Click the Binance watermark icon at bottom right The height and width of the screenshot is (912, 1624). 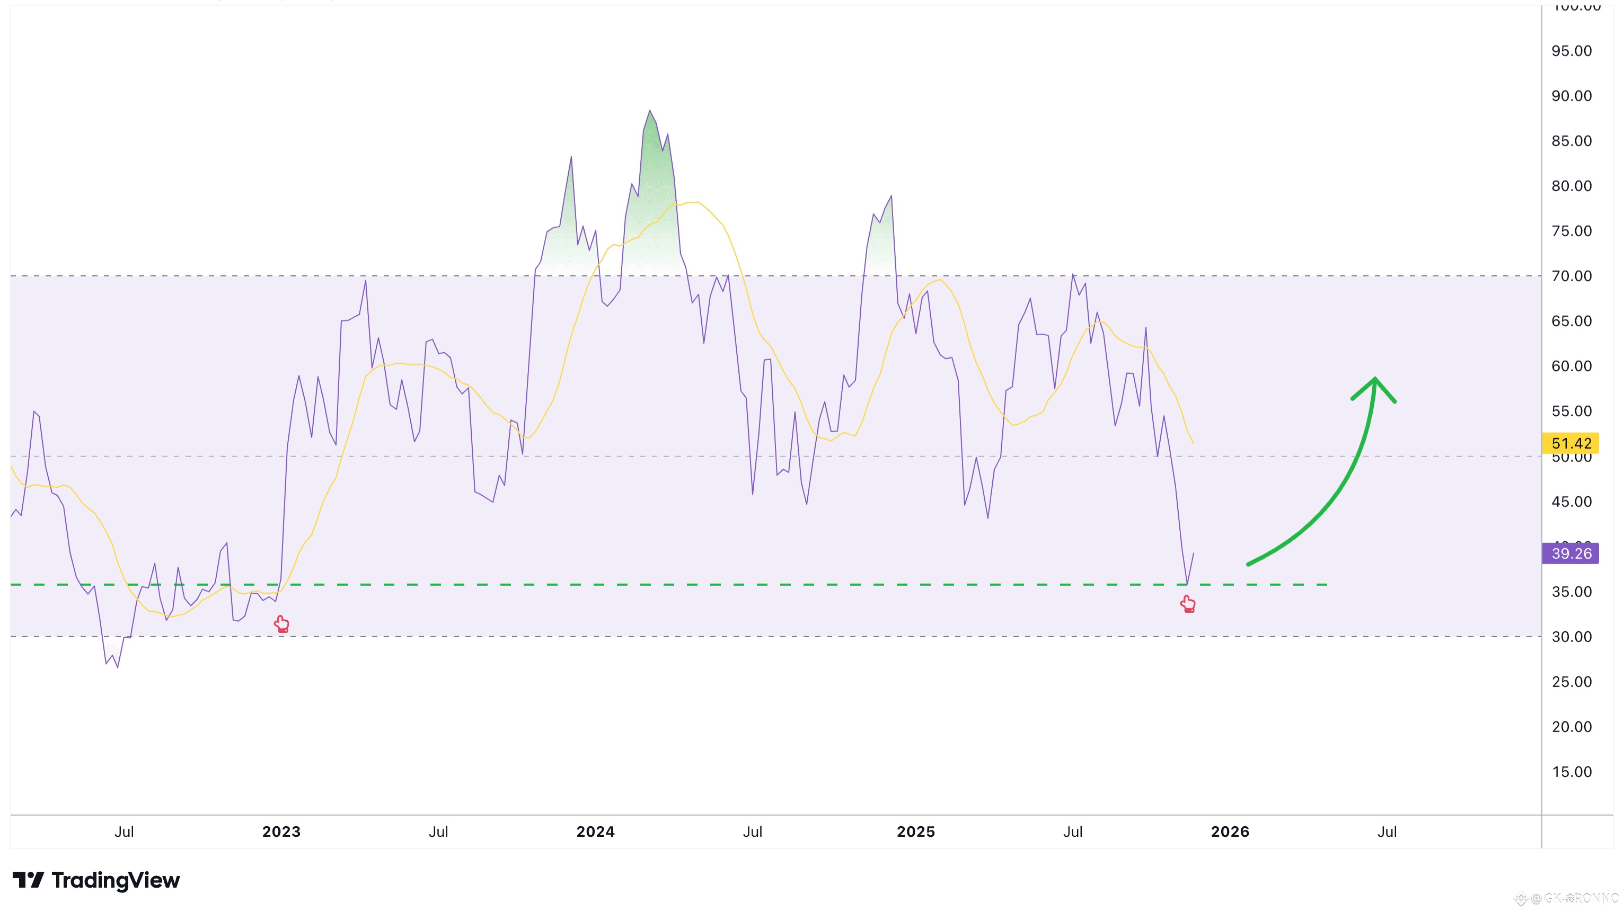(x=1521, y=899)
